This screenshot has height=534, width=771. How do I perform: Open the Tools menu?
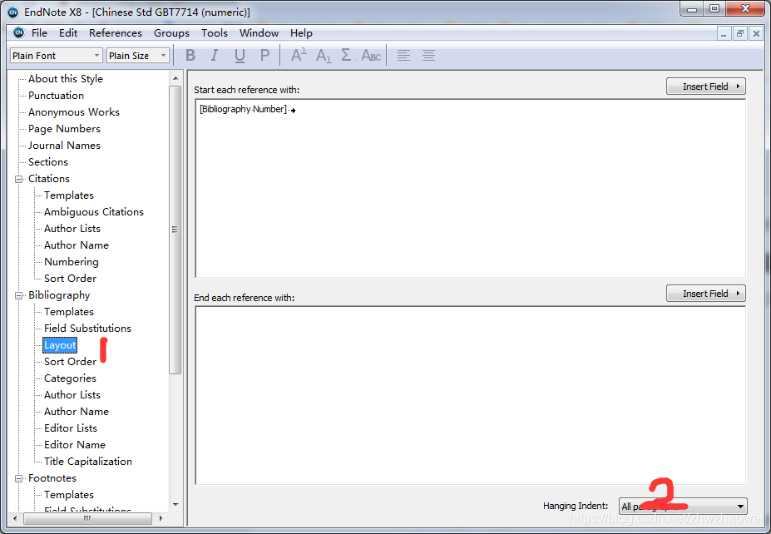point(215,33)
